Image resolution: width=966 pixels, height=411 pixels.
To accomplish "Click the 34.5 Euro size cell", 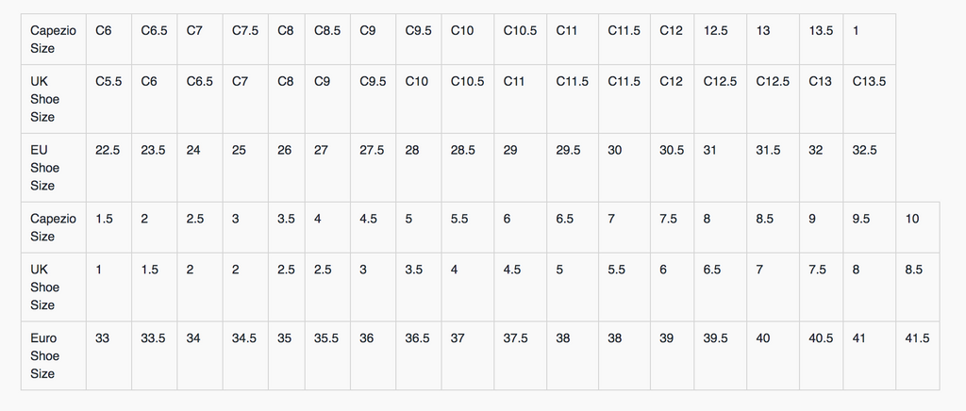I will [x=244, y=338].
